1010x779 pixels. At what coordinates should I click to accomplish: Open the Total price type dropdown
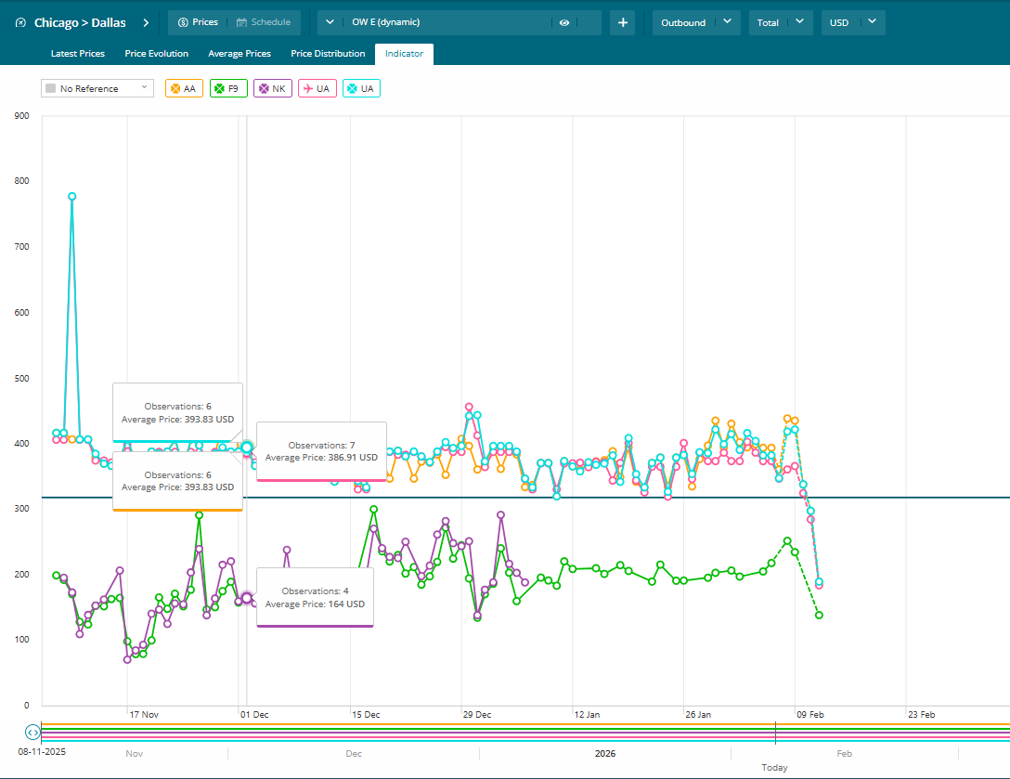pyautogui.click(x=781, y=22)
